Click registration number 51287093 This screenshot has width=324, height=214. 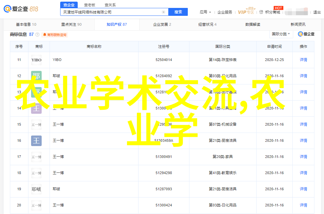tap(164, 189)
